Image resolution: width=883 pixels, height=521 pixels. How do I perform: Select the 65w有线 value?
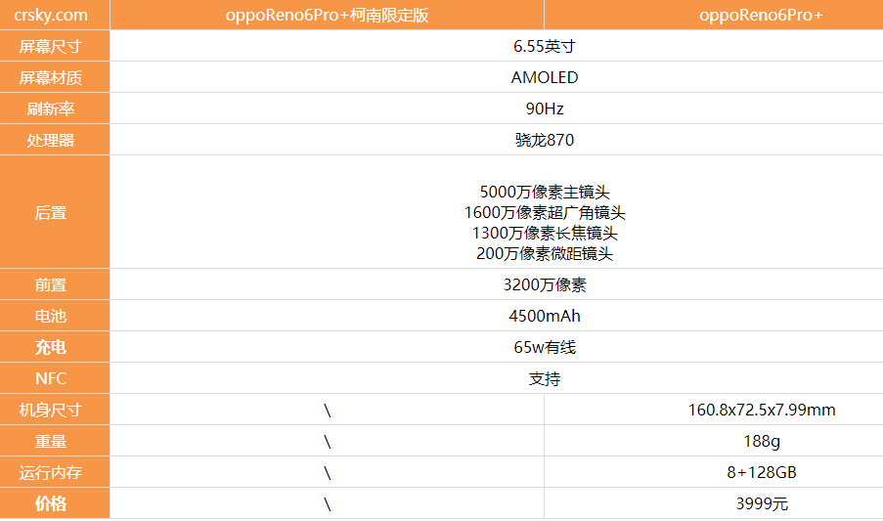[x=545, y=347]
